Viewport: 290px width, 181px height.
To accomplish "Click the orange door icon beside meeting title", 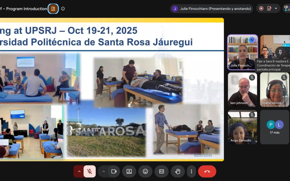I will [53, 9].
